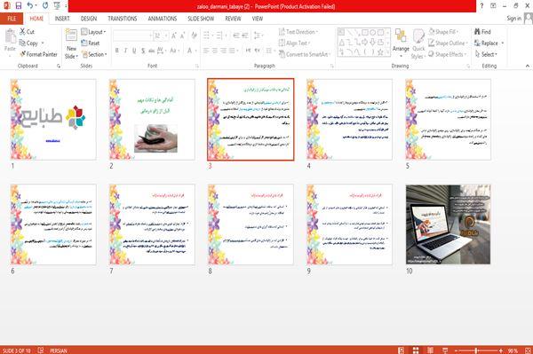Switch to the VIEW tab
533x354 pixels.
[x=258, y=19]
